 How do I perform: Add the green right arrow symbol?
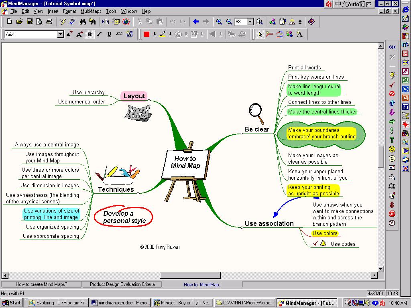pos(392,122)
